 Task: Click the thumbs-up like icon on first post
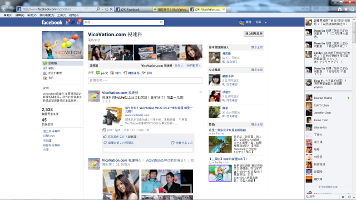[105, 137]
